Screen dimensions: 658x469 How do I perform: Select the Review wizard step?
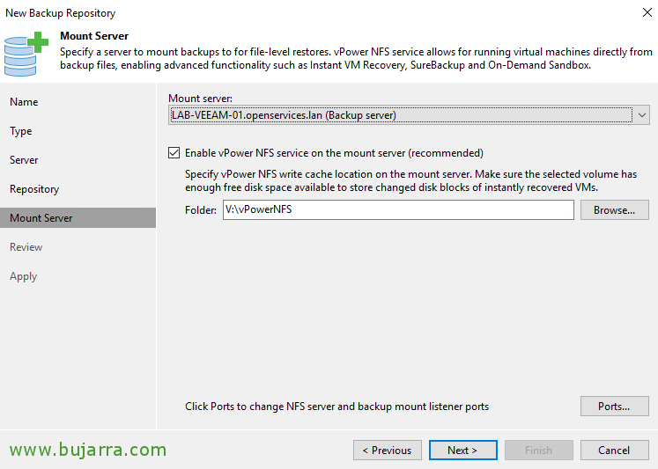pyautogui.click(x=26, y=247)
